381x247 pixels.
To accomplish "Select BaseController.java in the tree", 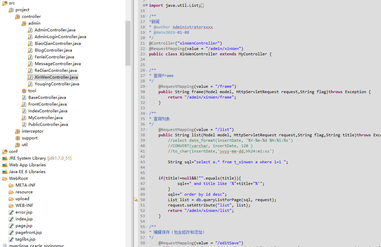I will point(47,98).
